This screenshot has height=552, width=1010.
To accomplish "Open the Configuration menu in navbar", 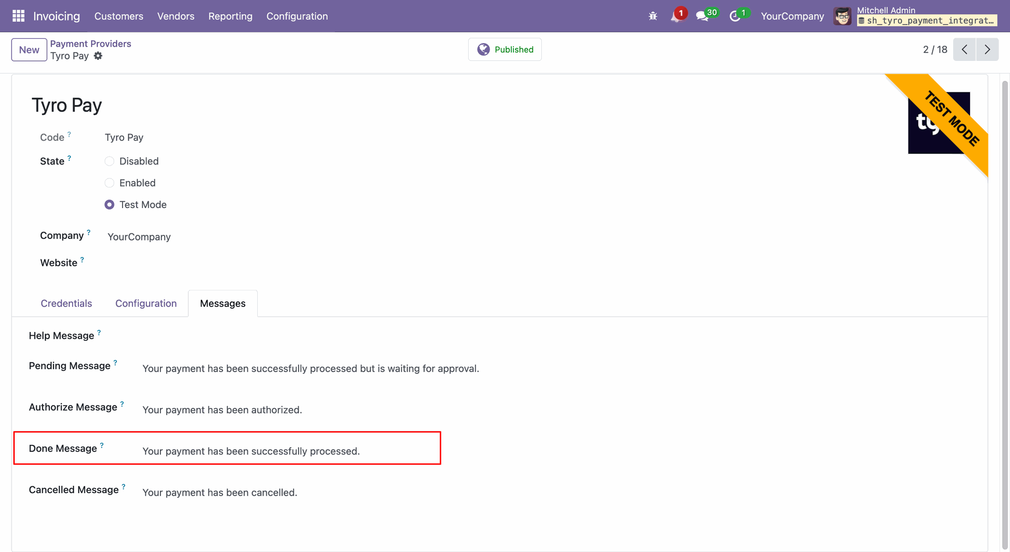I will 297,16.
